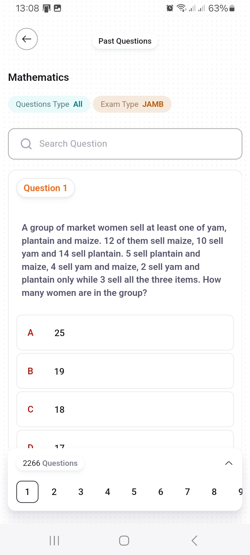Select answer option A 25
Image resolution: width=250 pixels, height=555 pixels.
tap(125, 333)
